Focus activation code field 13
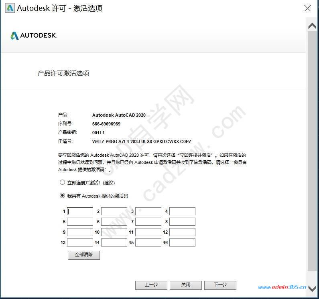Image resolution: width=319 pixels, height=299 pixels. tap(80, 242)
